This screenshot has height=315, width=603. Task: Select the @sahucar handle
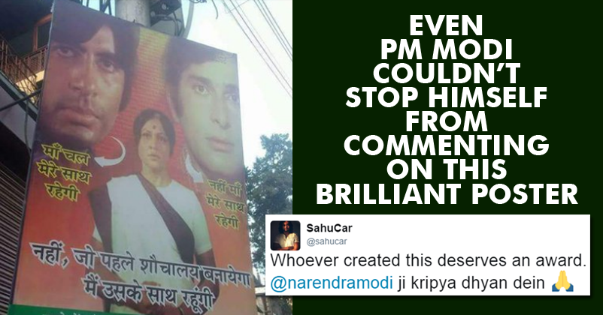point(327,241)
